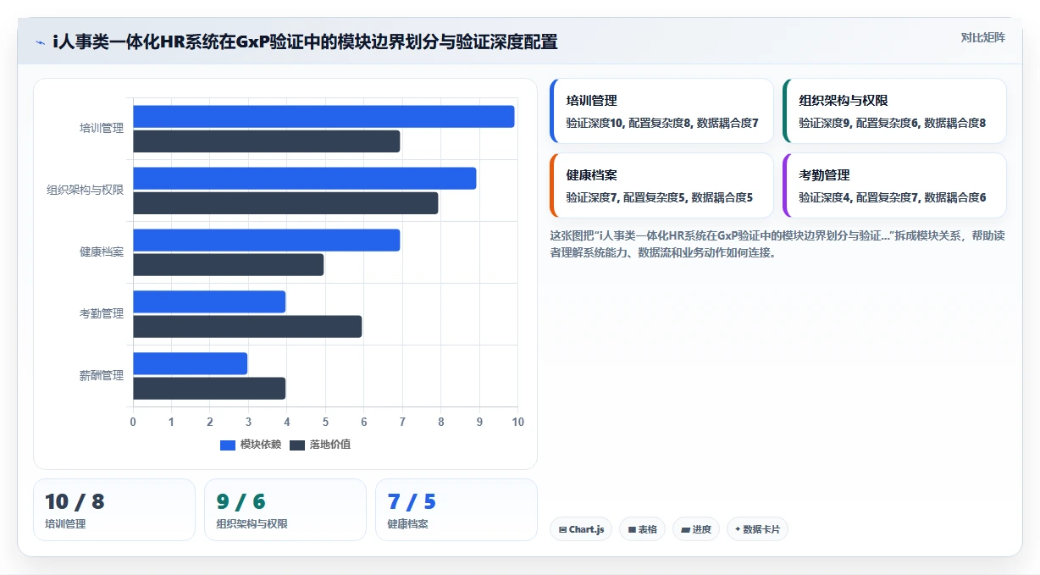Click the blue 健康档案 bar

(x=266, y=241)
